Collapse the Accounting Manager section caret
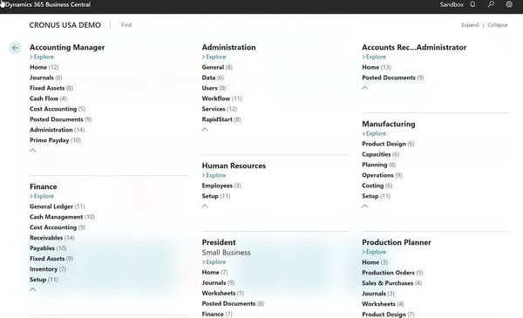The image size is (523, 318). pyautogui.click(x=33, y=151)
